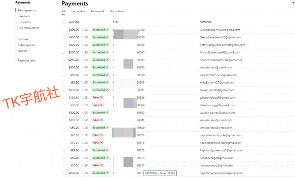Open customer walkdenhomcyv@gmail.com
Viewport: 295px width, 180px height.
pos(218,75)
